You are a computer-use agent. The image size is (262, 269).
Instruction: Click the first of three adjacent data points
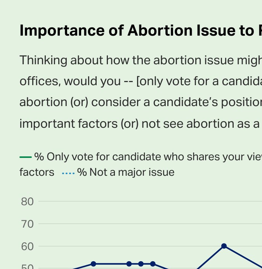pos(129,264)
